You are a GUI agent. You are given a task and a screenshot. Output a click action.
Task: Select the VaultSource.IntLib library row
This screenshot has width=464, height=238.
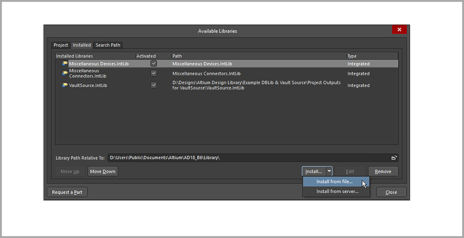pyautogui.click(x=227, y=85)
